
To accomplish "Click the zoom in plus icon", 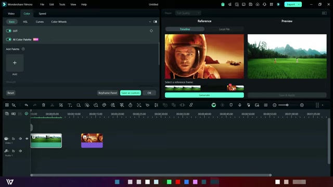I will (302, 105).
